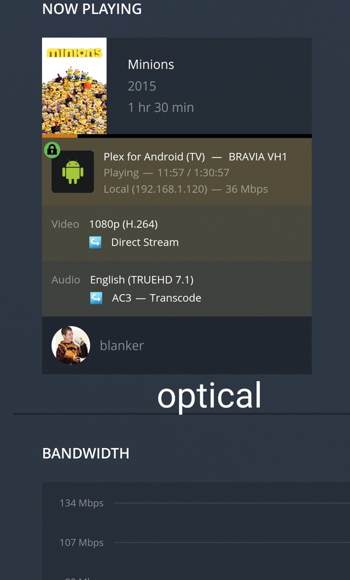The image size is (350, 580).
Task: Click the Local (192.168.1.120) connection text
Action: point(156,189)
